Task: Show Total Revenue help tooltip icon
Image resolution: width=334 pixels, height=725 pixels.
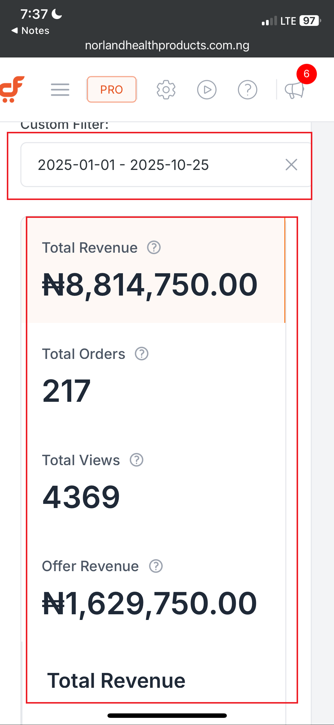Action: tap(154, 248)
